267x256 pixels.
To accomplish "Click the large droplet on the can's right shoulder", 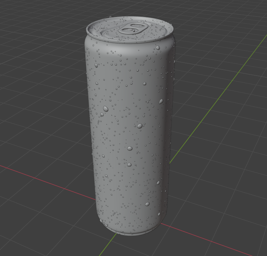I will [x=158, y=48].
